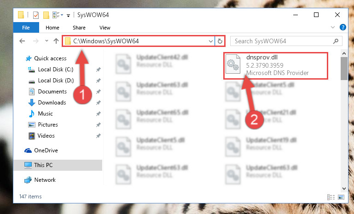
Task: Open recent locations dropdown arrow
Action: pos(47,41)
